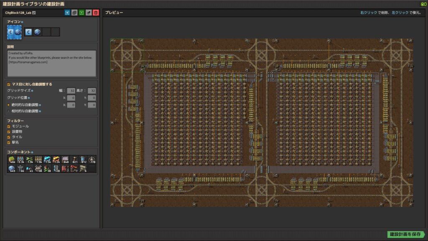The width and height of the screenshot is (428, 241).
Task: Click the blueprint preview image
Action: pyautogui.click(x=262, y=123)
